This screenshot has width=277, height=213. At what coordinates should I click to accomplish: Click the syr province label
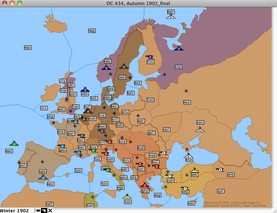click(221, 191)
